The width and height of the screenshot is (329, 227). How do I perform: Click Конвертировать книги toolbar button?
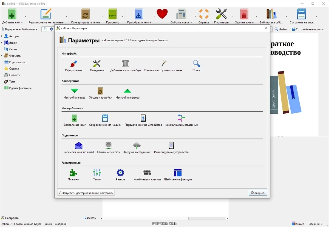(85, 16)
